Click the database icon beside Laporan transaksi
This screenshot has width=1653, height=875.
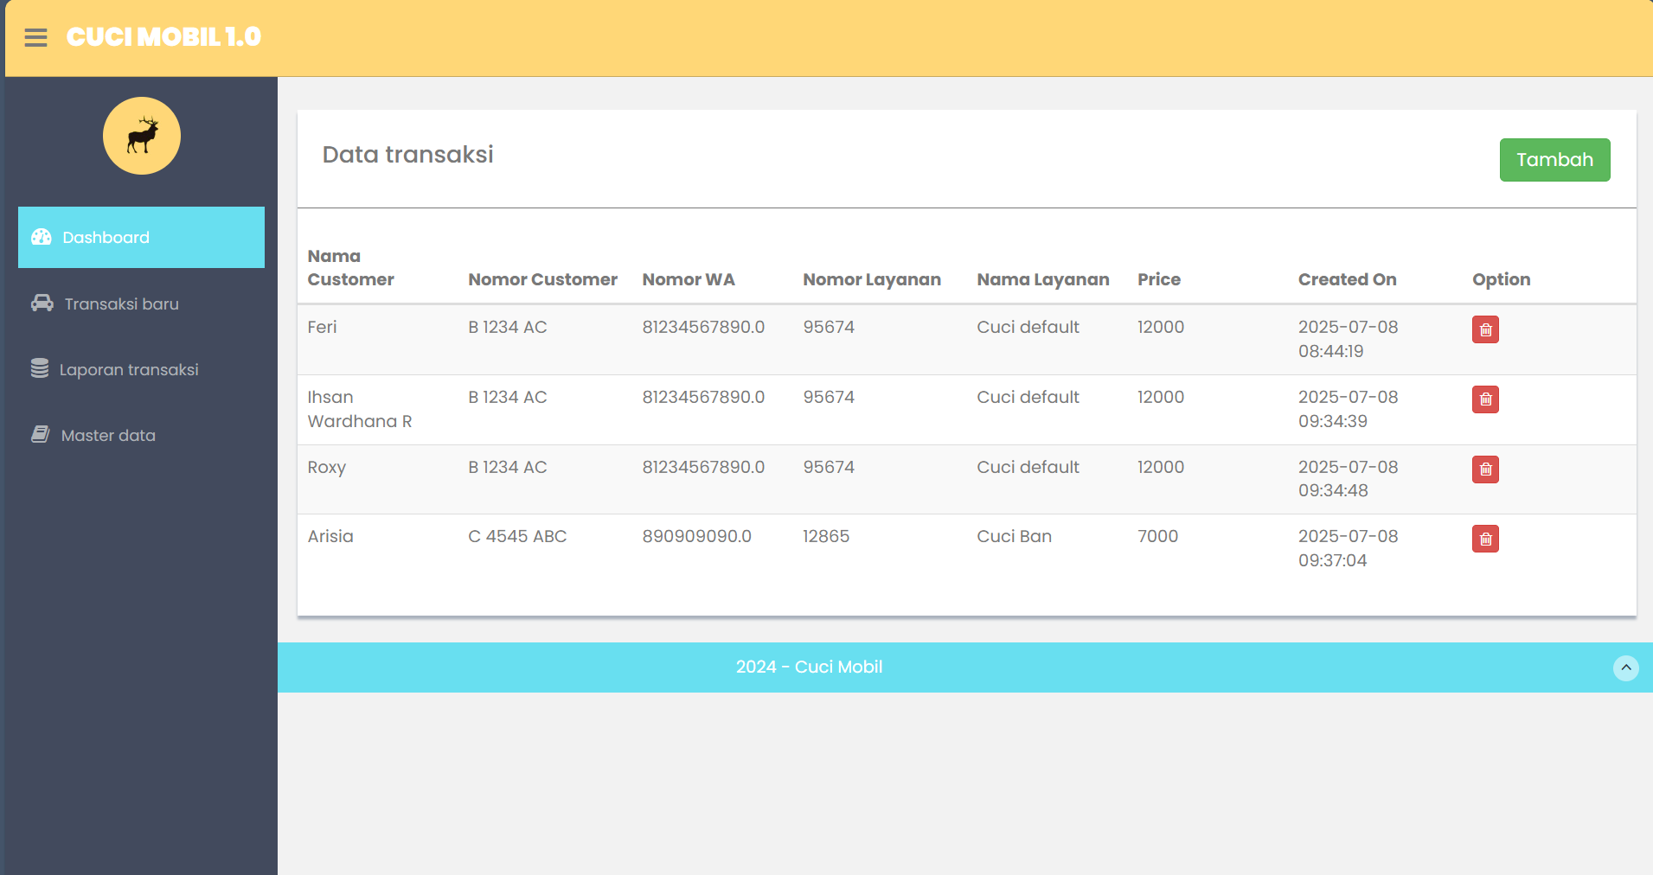40,368
